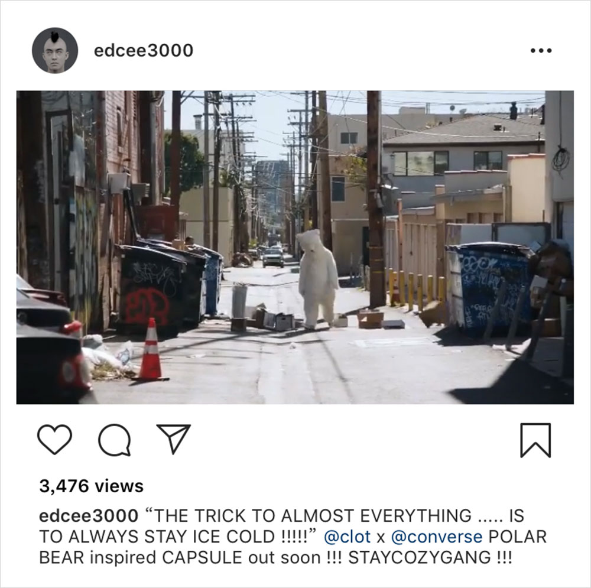Follow the @clot mention link
The height and width of the screenshot is (588, 591).
point(347,537)
